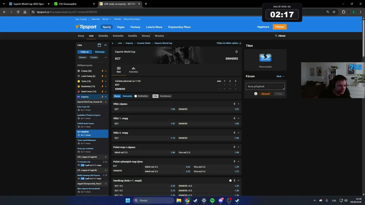Open the Hledat search in site navigation
This screenshot has width=365, height=205.
(x=280, y=36)
